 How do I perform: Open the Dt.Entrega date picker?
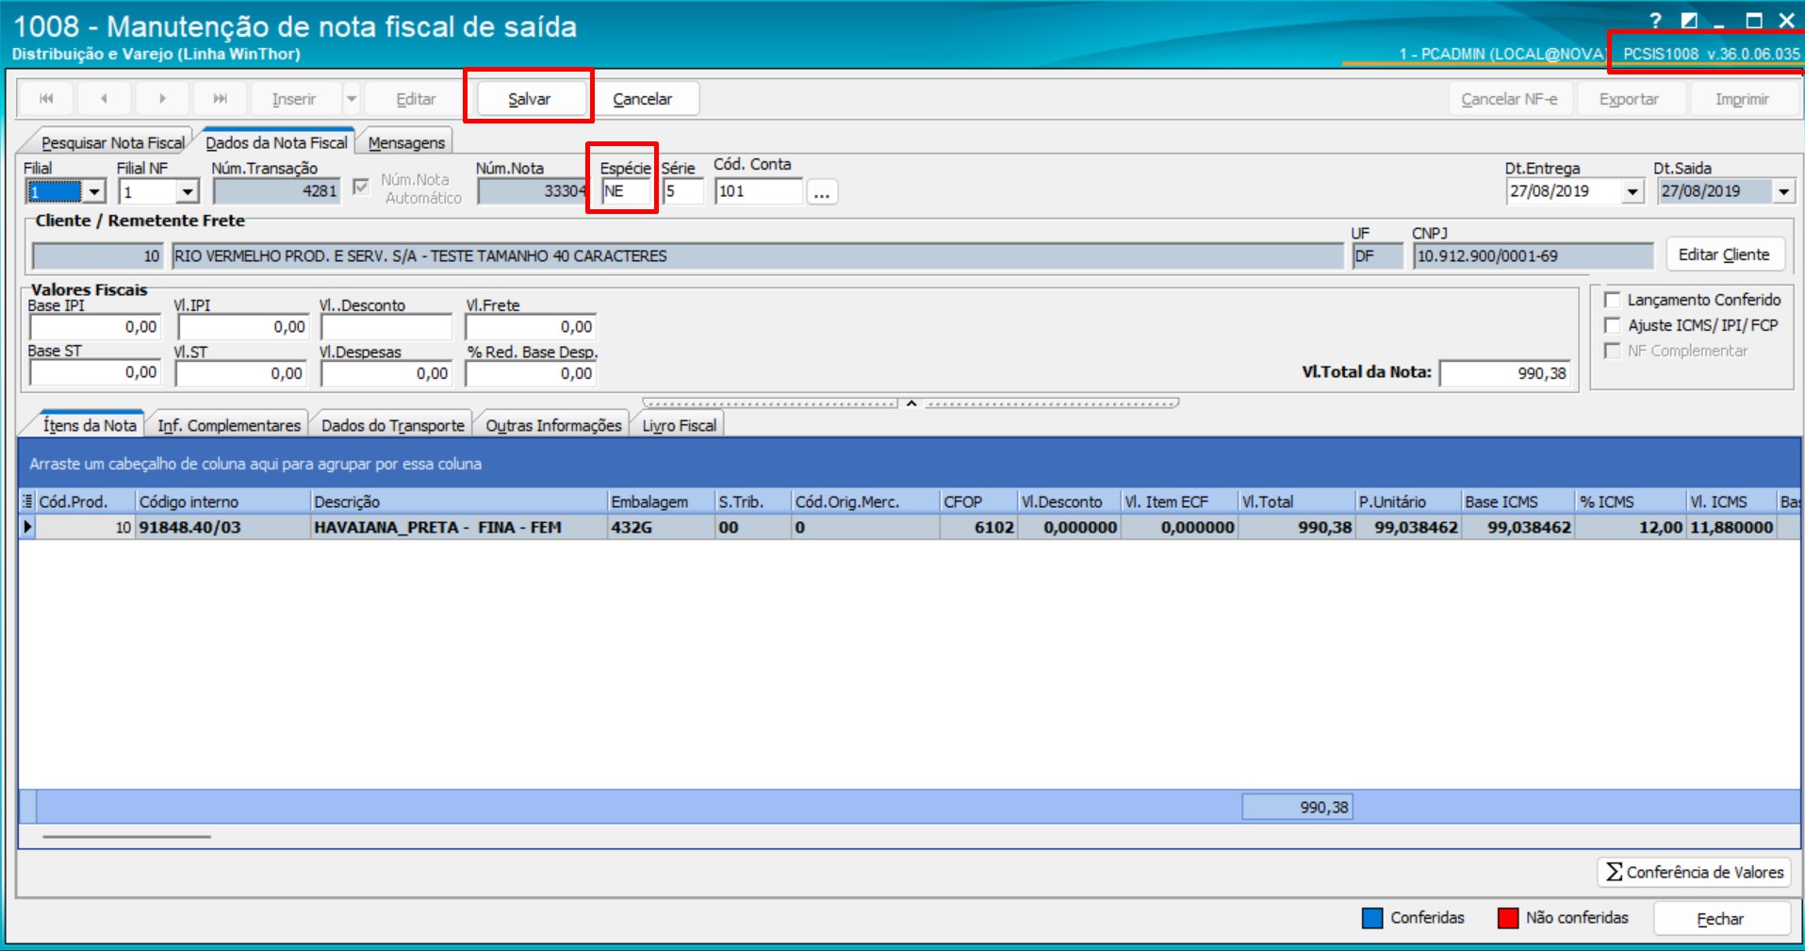[1633, 191]
